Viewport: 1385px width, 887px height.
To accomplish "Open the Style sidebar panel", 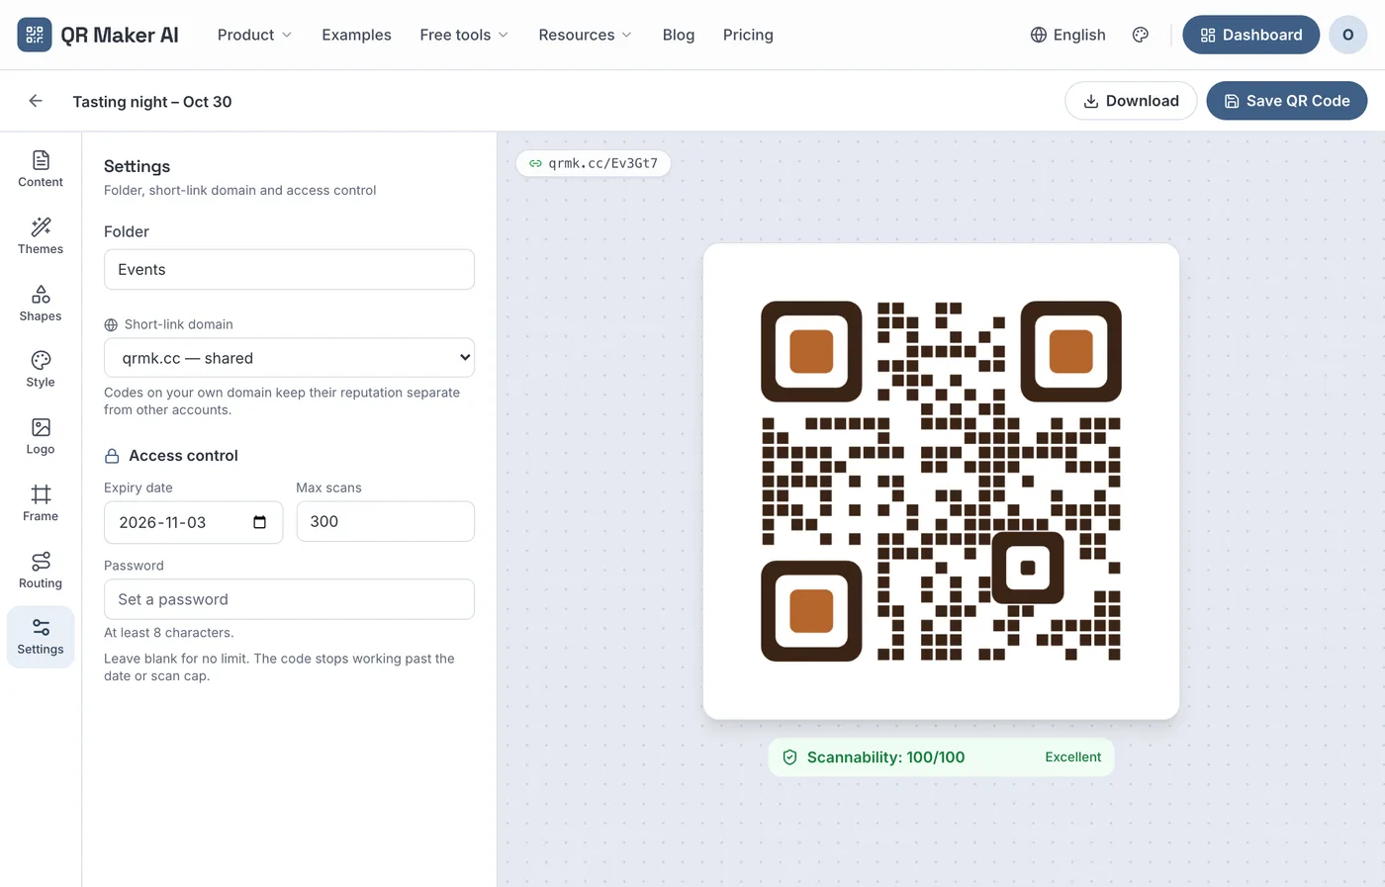I will pyautogui.click(x=41, y=370).
